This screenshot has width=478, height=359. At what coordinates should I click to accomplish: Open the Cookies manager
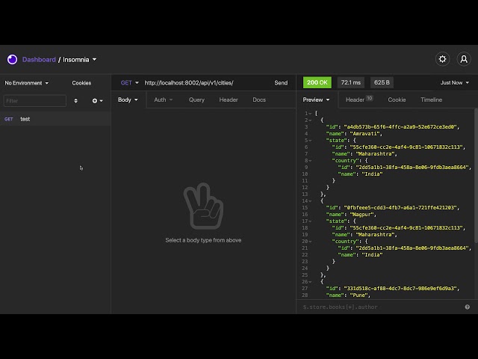pyautogui.click(x=81, y=83)
